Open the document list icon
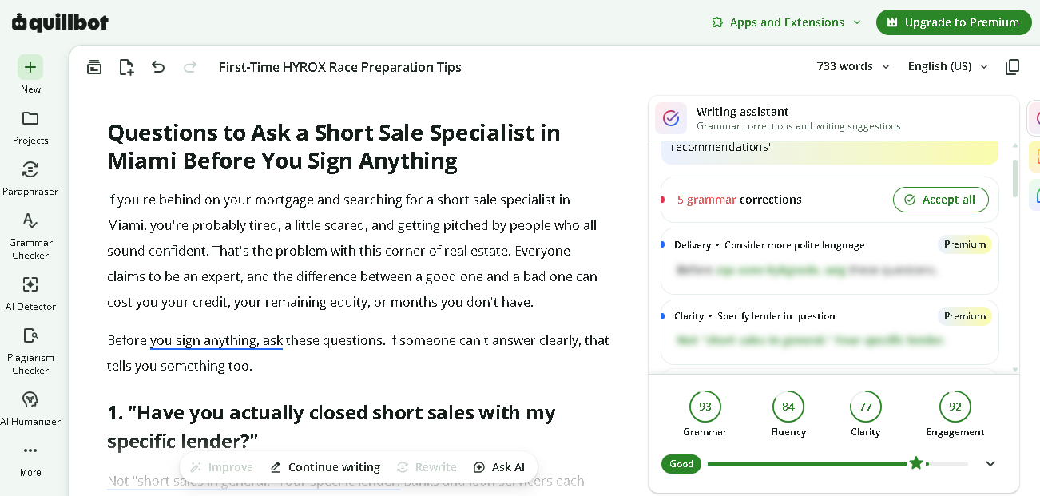1040x496 pixels. point(94,67)
